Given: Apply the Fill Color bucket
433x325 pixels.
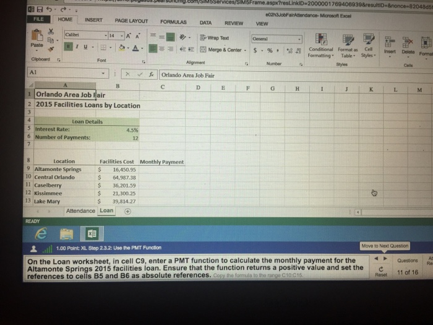Looking at the screenshot, I should [x=122, y=48].
